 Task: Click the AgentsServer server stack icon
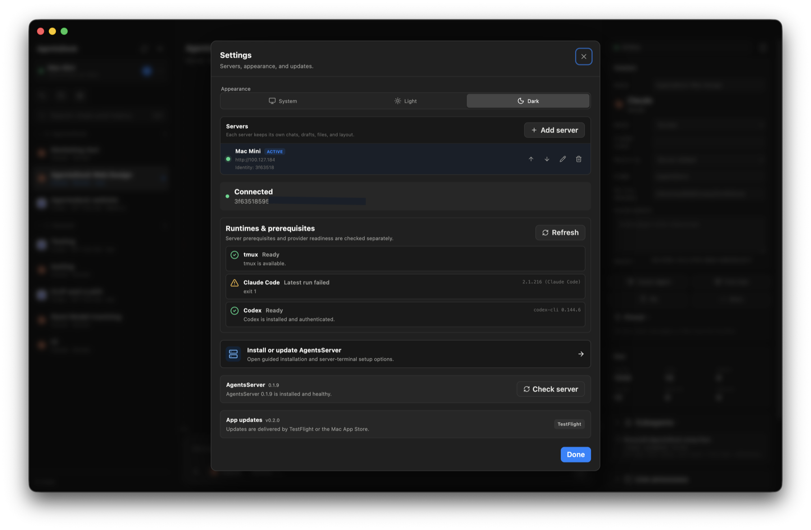233,354
